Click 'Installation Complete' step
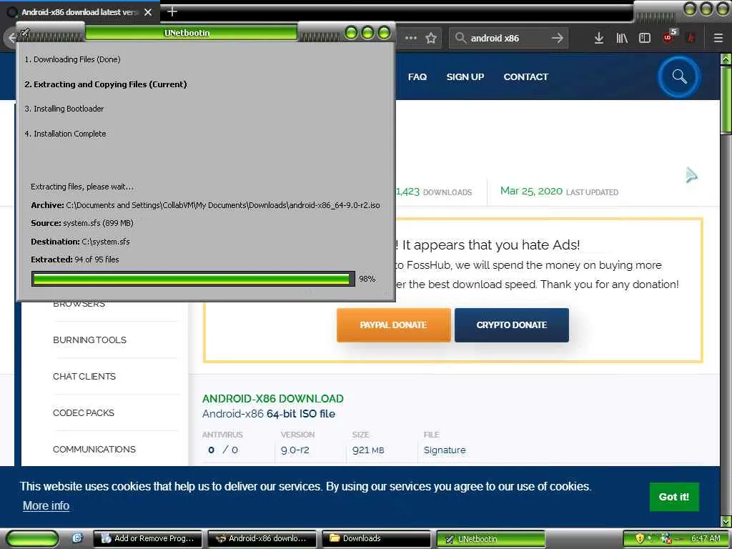 pos(65,134)
